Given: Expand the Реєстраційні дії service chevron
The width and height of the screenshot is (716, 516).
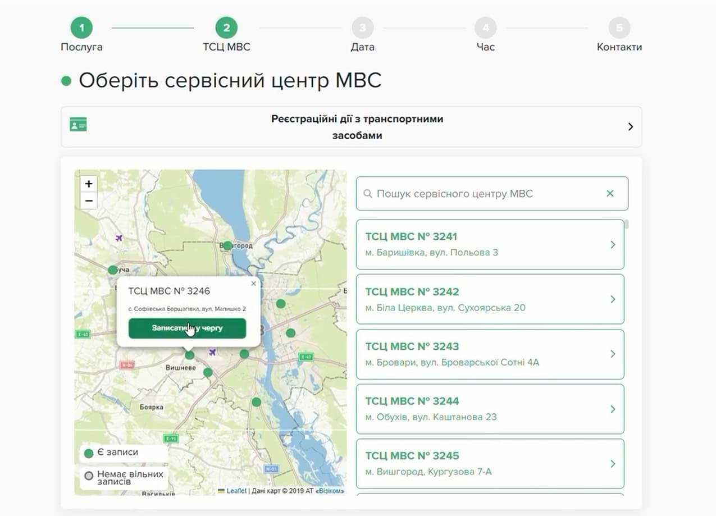Looking at the screenshot, I should pos(630,127).
